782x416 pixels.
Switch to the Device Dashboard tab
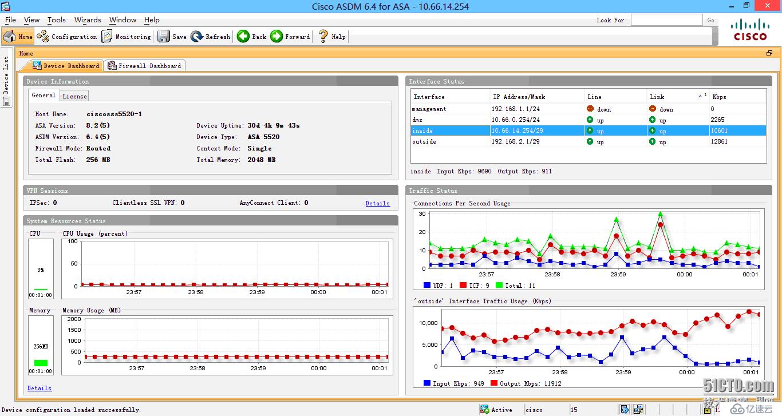[66, 66]
